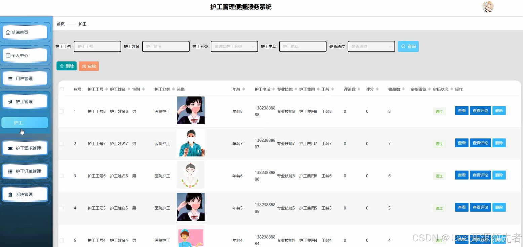Image resolution: width=523 pixels, height=247 pixels.
Task: Click the grid icon beside 护工订单管理
Action: (x=10, y=171)
